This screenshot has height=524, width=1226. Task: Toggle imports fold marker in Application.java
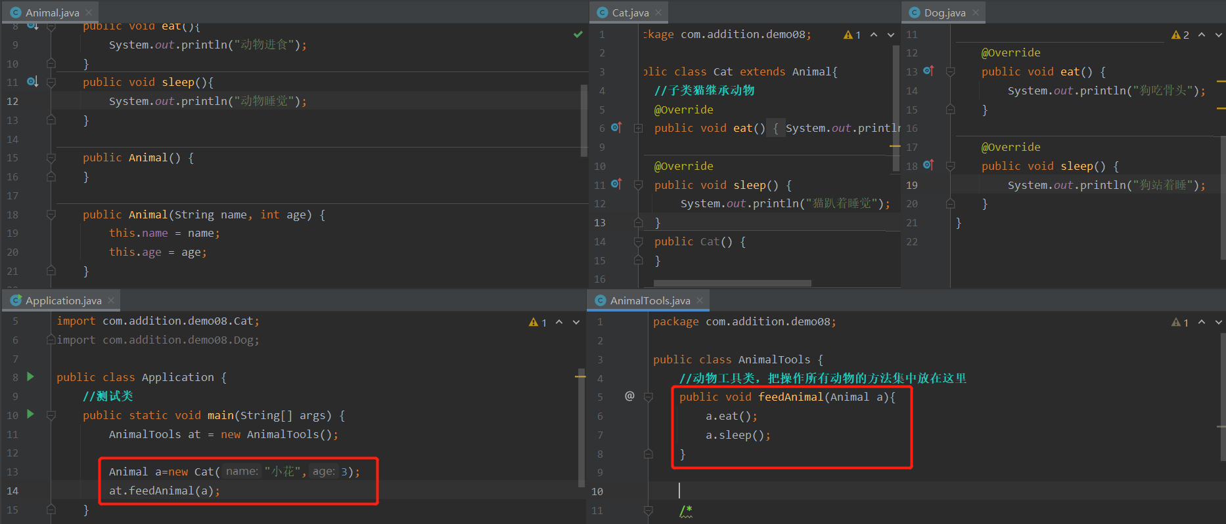(51, 340)
